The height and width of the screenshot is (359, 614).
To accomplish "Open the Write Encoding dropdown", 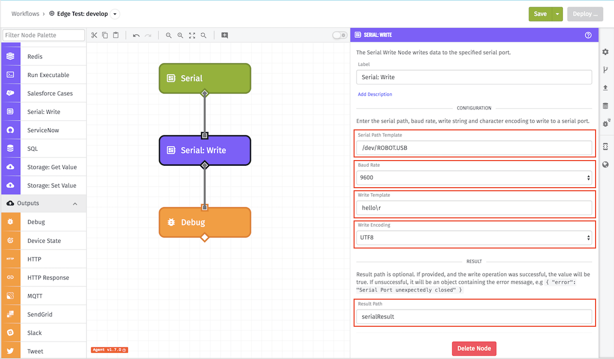I will [474, 237].
